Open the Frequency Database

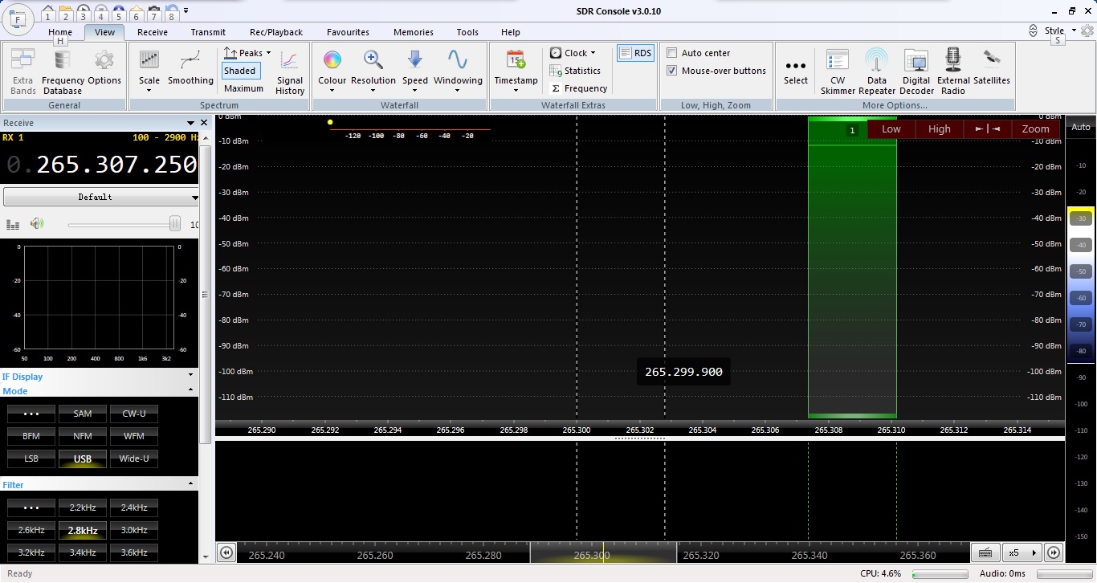point(63,71)
